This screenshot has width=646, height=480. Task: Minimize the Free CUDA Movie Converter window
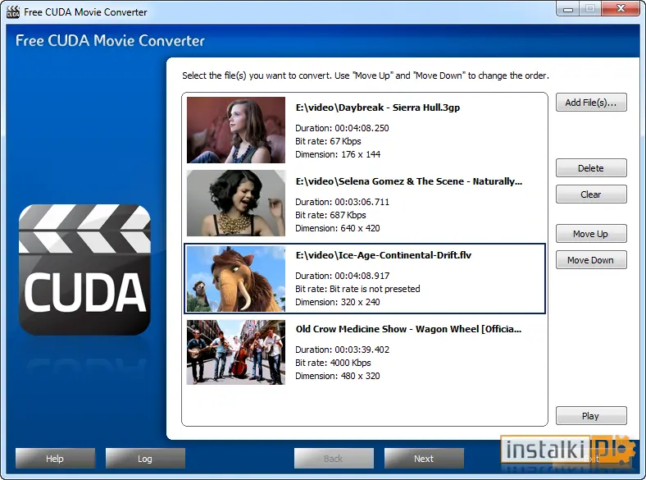pyautogui.click(x=568, y=9)
